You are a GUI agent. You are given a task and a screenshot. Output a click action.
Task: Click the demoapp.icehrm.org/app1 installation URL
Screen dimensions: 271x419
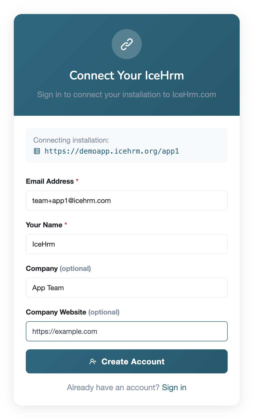pos(112,151)
